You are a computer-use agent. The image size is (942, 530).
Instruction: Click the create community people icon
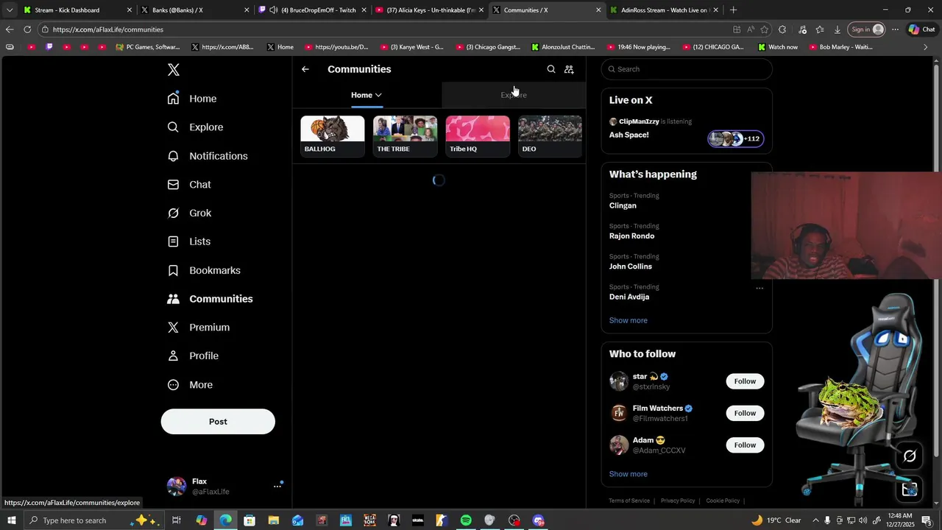tap(569, 69)
